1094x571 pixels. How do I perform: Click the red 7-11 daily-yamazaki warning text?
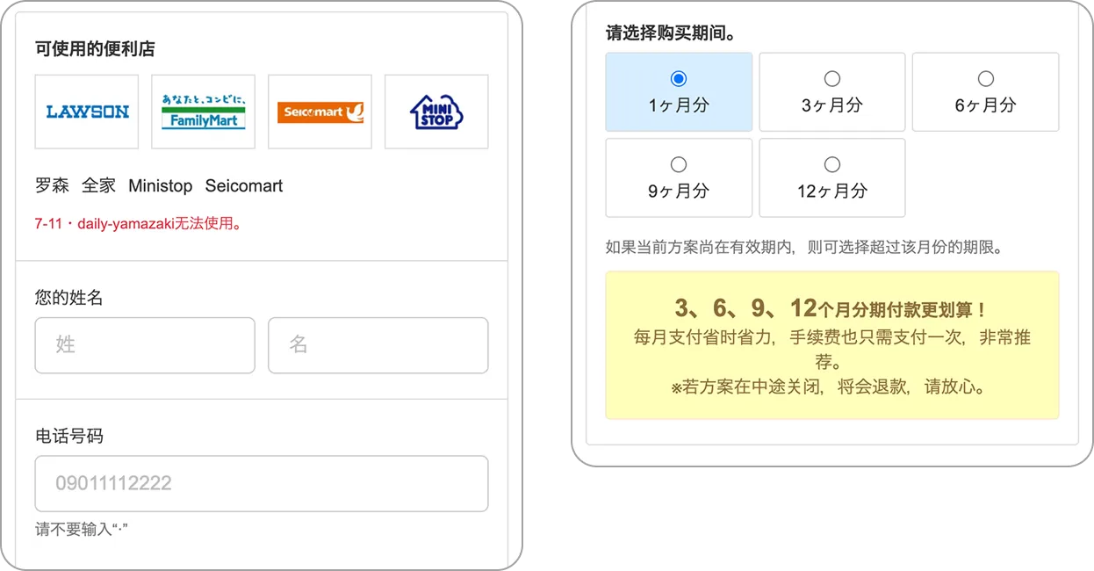tap(139, 223)
